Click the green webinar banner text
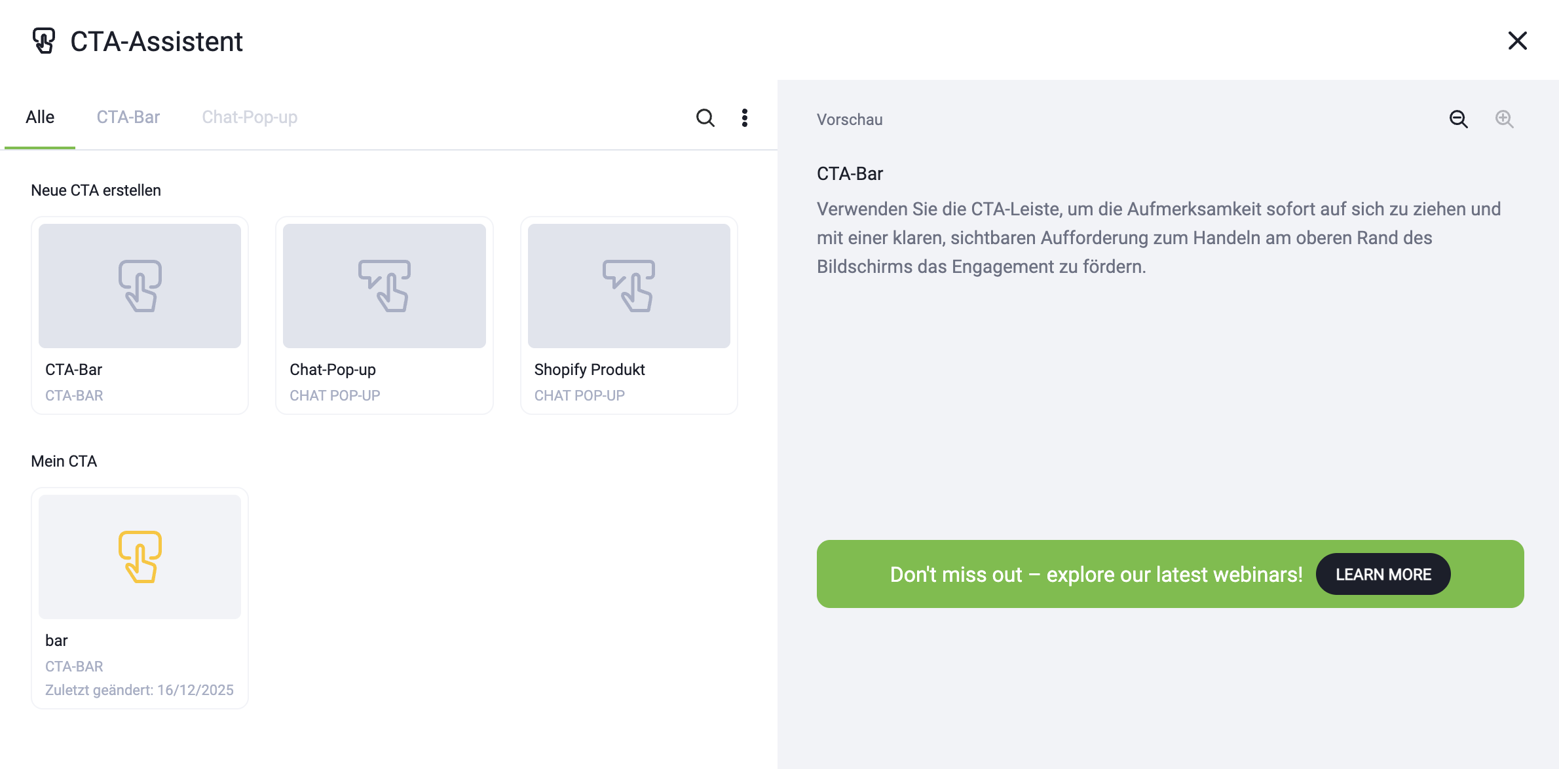1559x769 pixels. 1096,575
